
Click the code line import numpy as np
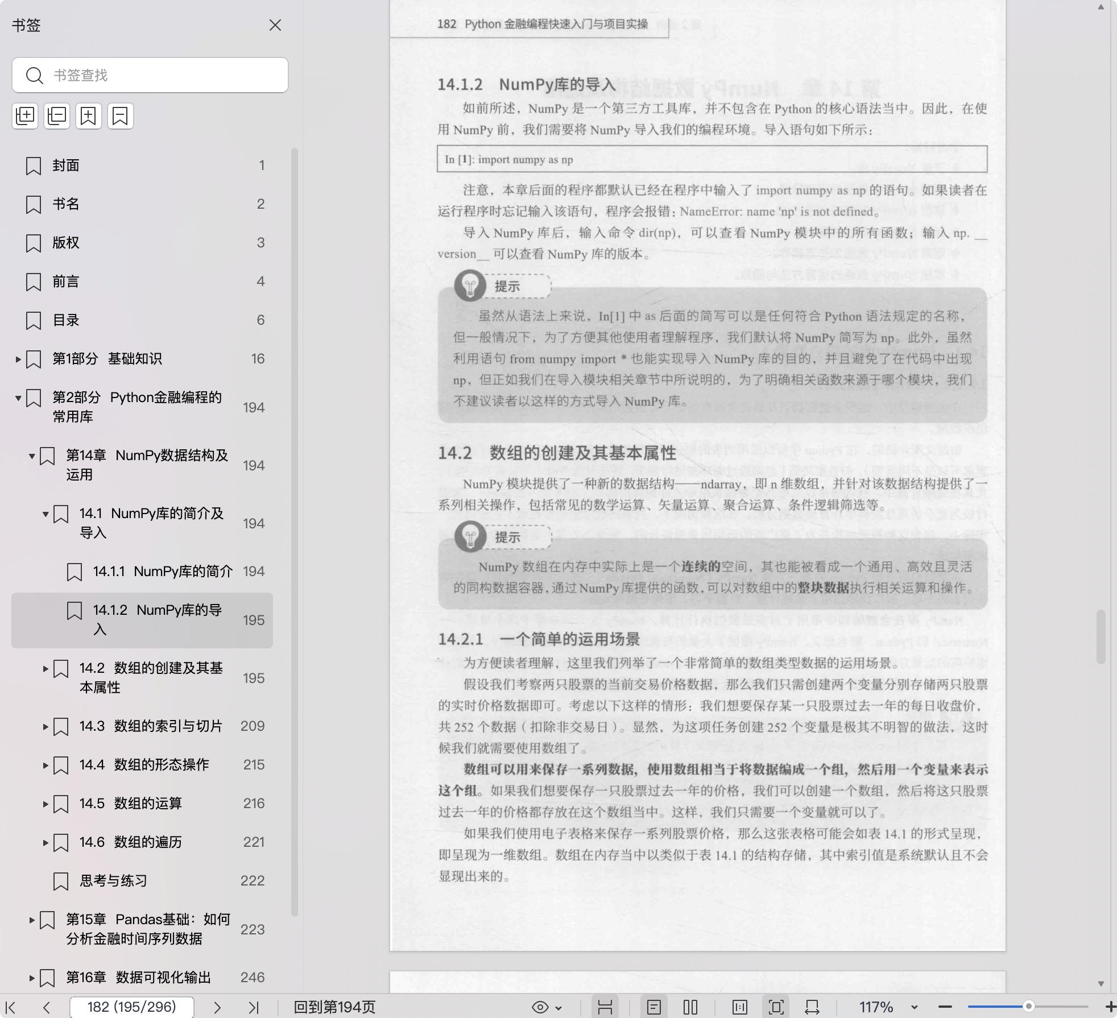[526, 159]
